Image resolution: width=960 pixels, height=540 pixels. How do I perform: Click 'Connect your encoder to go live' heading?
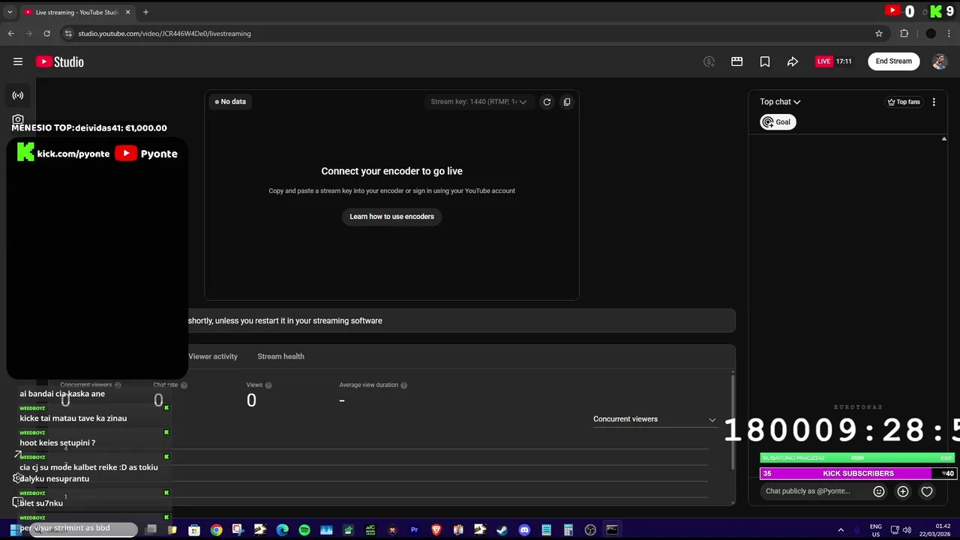(391, 171)
